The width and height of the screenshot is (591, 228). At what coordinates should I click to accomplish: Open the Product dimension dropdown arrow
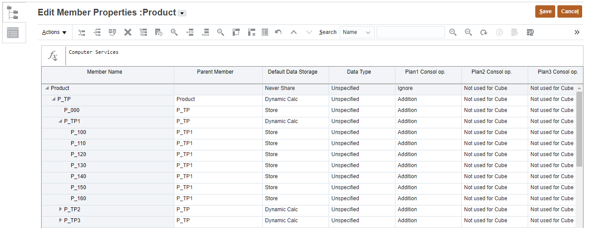click(x=182, y=13)
